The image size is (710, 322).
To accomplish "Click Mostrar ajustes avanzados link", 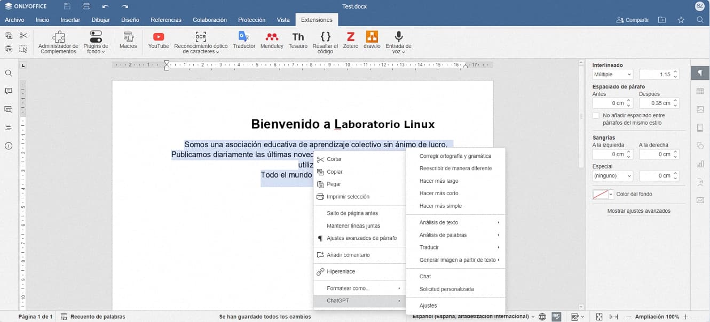I will tap(638, 211).
